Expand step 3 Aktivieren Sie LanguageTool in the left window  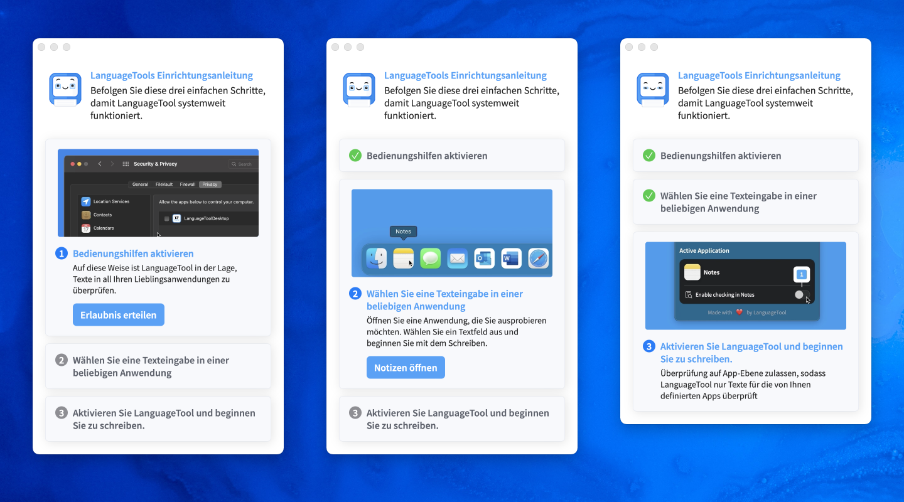click(x=158, y=419)
